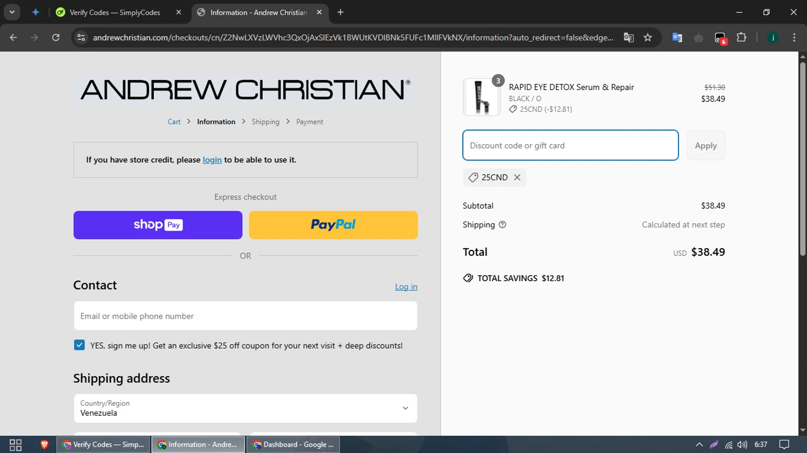Click the $38.49 total amount

pos(708,252)
